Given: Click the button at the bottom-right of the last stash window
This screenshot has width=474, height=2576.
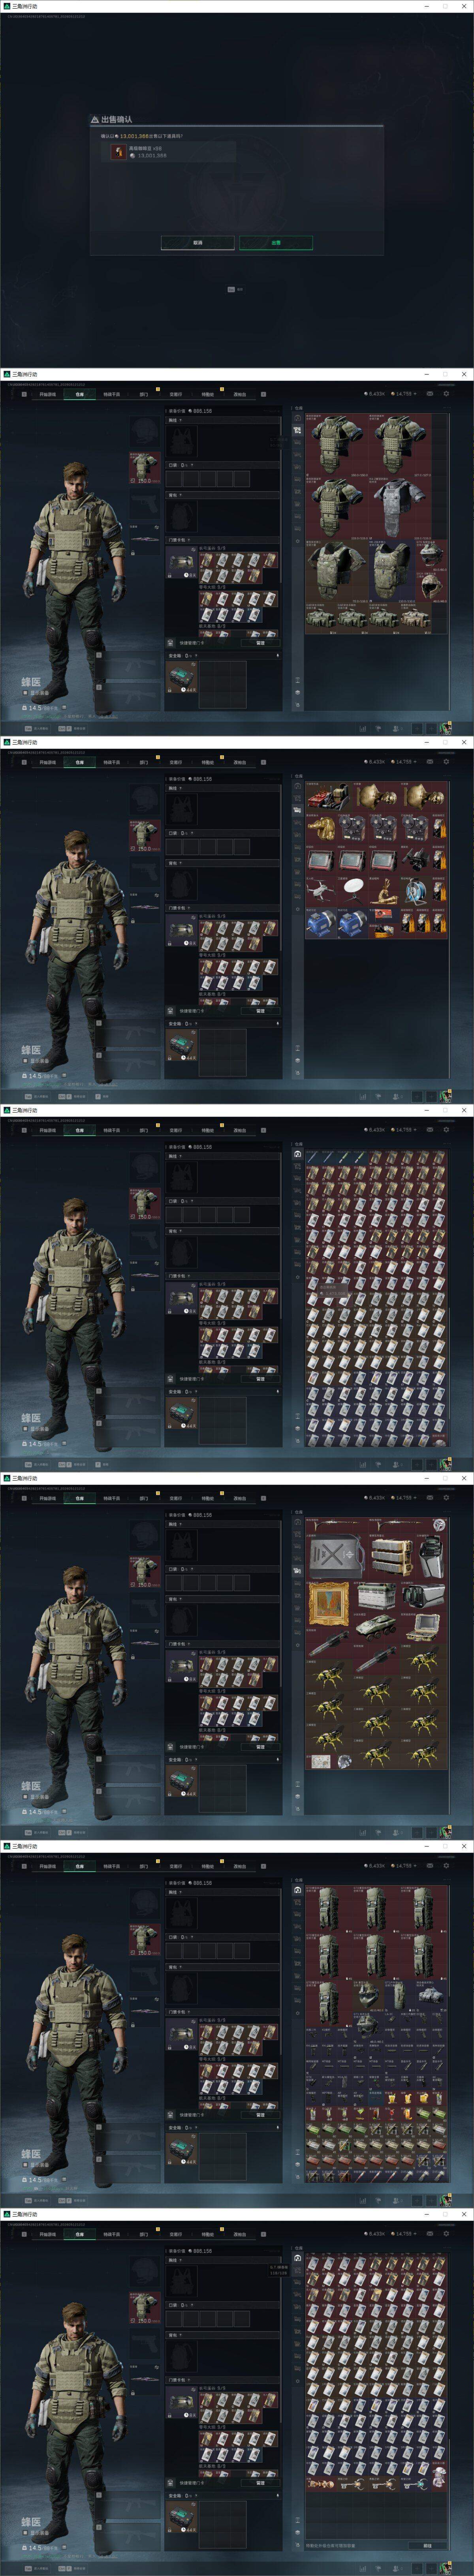Looking at the screenshot, I should click(x=428, y=2546).
